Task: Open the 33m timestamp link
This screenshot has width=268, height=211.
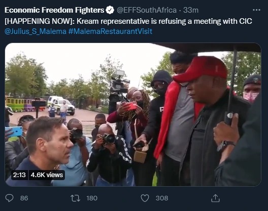Action: click(191, 10)
